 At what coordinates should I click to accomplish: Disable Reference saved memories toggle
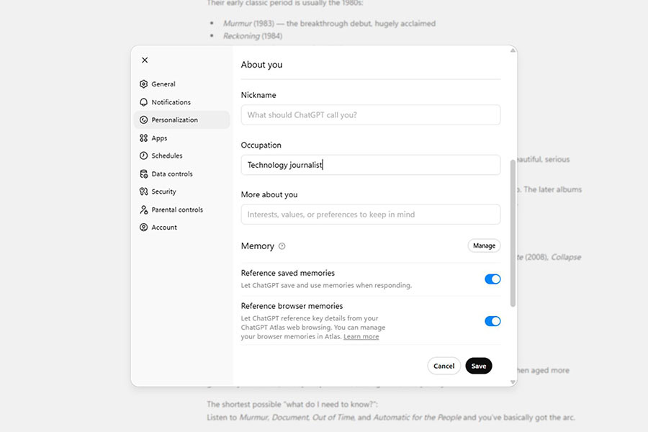492,279
